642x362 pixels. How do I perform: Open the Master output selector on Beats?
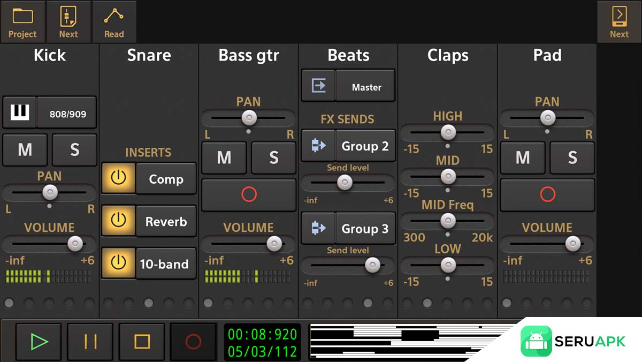[366, 87]
